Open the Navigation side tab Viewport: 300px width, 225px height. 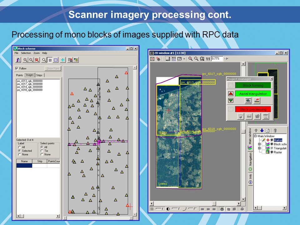coord(250,162)
